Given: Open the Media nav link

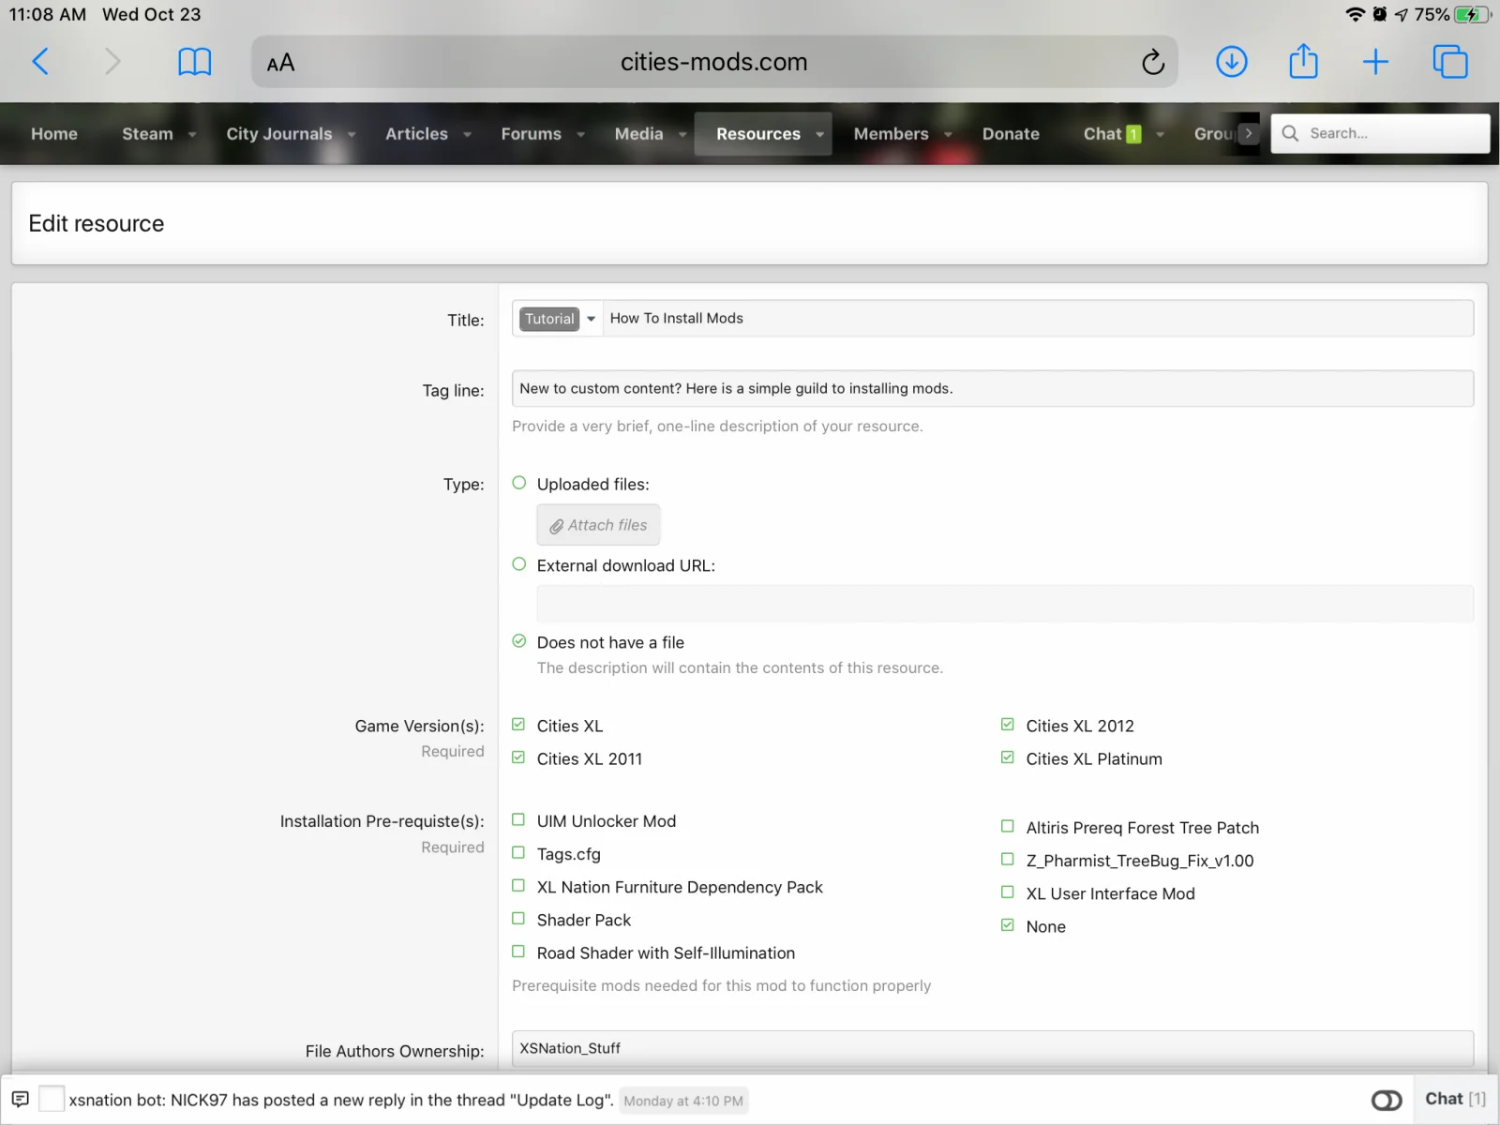Looking at the screenshot, I should click(x=638, y=134).
